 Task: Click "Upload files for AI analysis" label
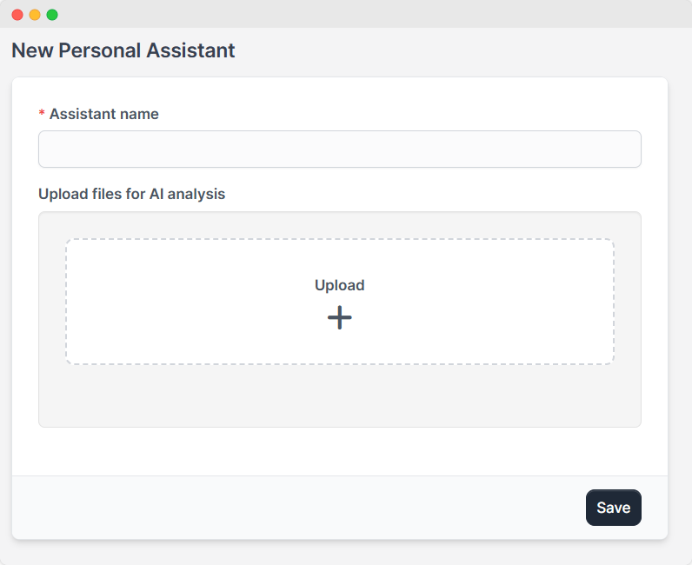(x=131, y=194)
